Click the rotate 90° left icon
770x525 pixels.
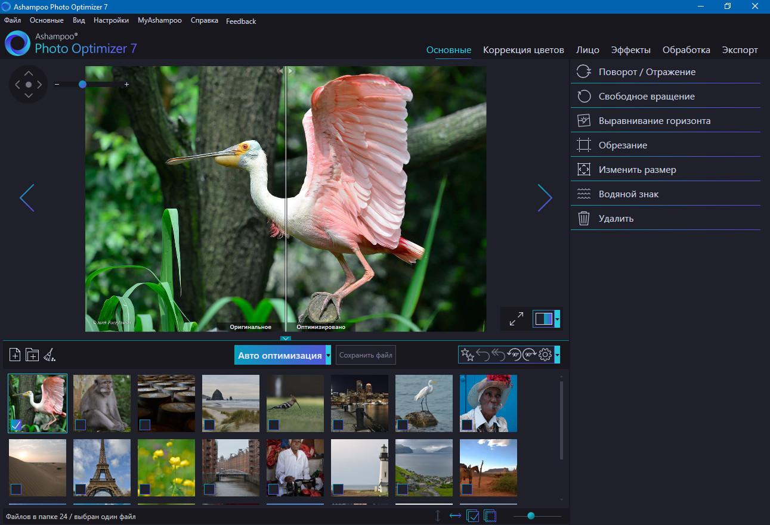(514, 355)
